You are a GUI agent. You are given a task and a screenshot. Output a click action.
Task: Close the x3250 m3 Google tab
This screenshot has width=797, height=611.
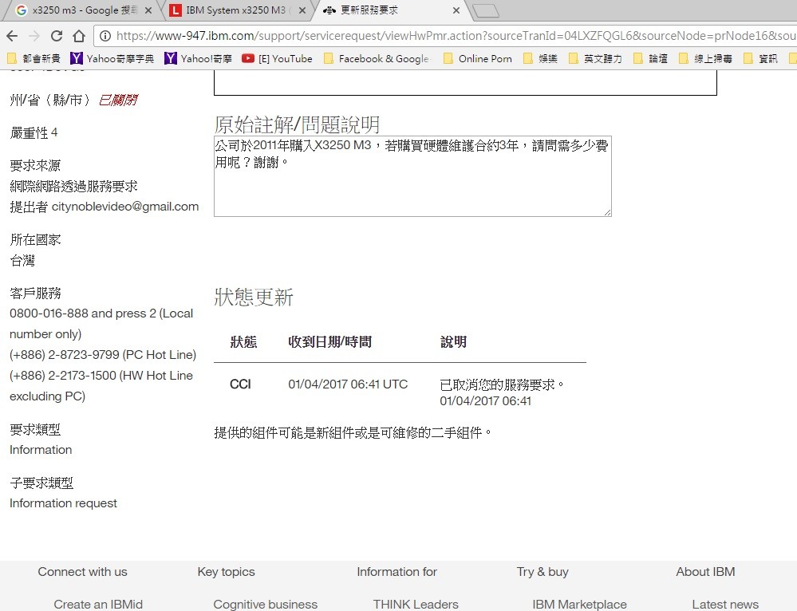(148, 10)
